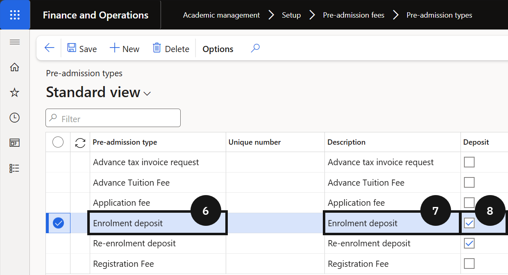This screenshot has width=508, height=275.
Task: Sort by Description column header
Action: 393,142
